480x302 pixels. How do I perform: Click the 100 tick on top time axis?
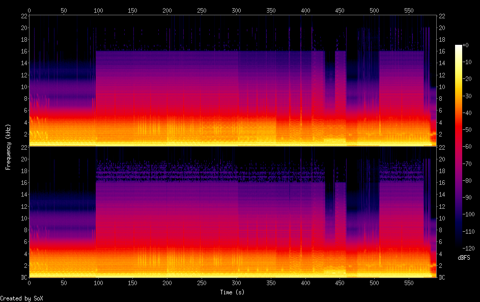(x=98, y=10)
